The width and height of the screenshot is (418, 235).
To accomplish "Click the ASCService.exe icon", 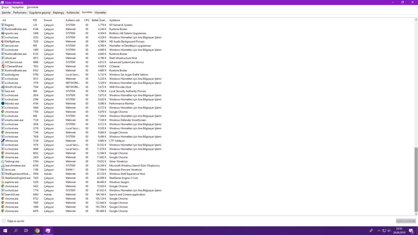I will pos(3,62).
